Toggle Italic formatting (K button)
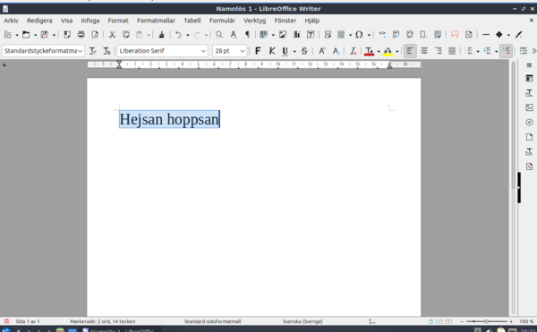537x332 pixels. pyautogui.click(x=272, y=51)
